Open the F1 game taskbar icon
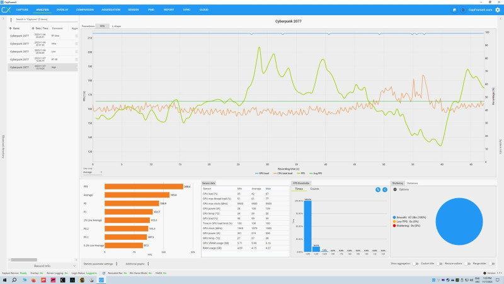504x284 pixels. click(x=43, y=280)
